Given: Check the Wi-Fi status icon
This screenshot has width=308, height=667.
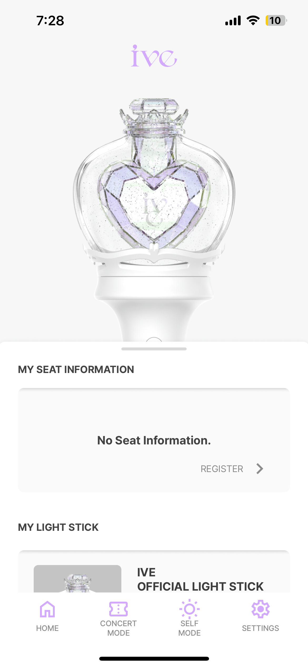Looking at the screenshot, I should click(253, 21).
